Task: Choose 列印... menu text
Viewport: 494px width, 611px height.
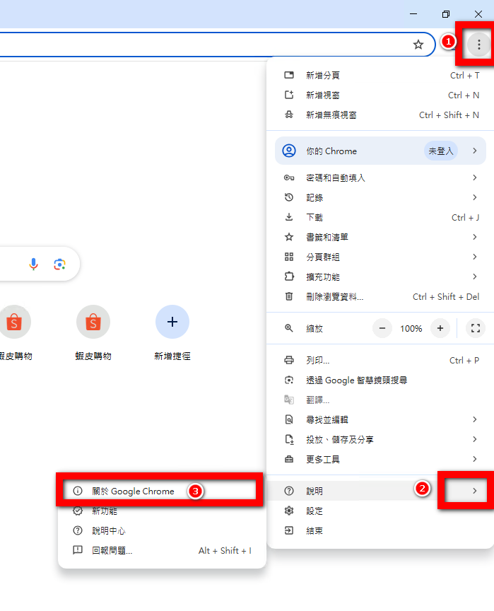Action: click(x=317, y=361)
